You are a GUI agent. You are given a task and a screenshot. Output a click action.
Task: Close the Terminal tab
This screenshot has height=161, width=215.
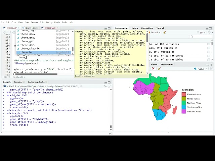[x=24, y=82]
